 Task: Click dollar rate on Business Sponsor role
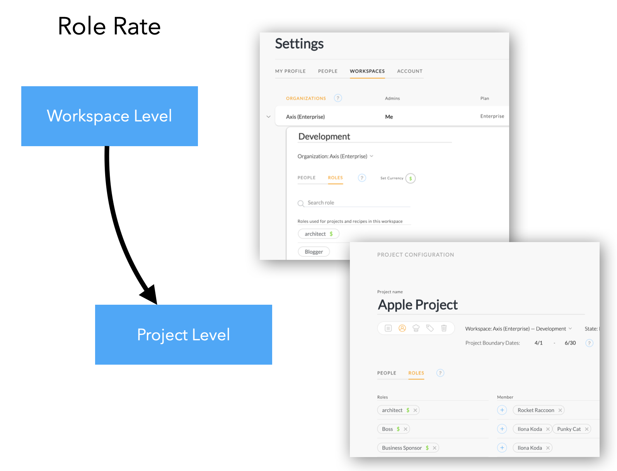pos(427,448)
